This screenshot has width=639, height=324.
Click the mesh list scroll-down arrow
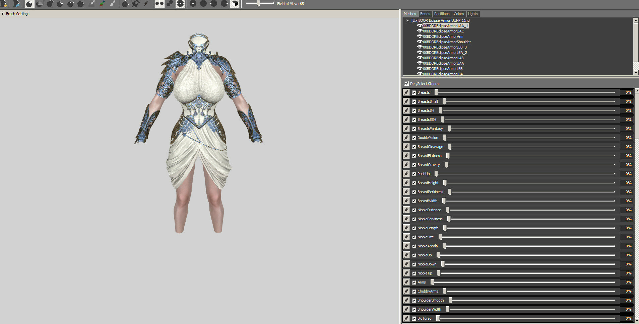pyautogui.click(x=636, y=73)
